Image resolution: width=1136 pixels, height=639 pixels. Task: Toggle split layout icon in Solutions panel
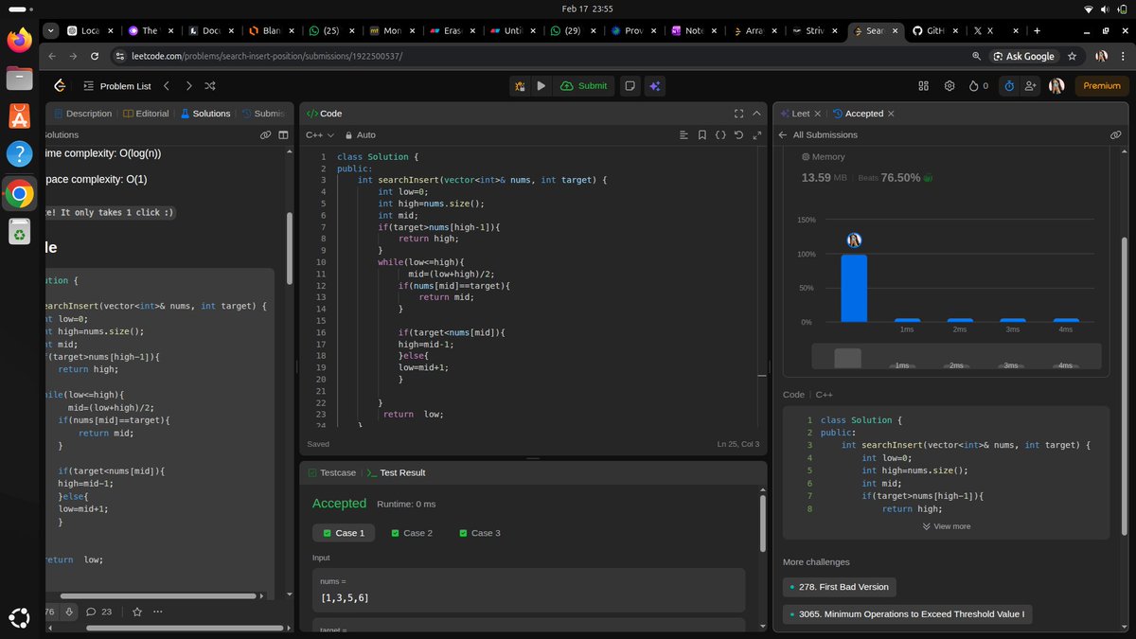(x=283, y=134)
